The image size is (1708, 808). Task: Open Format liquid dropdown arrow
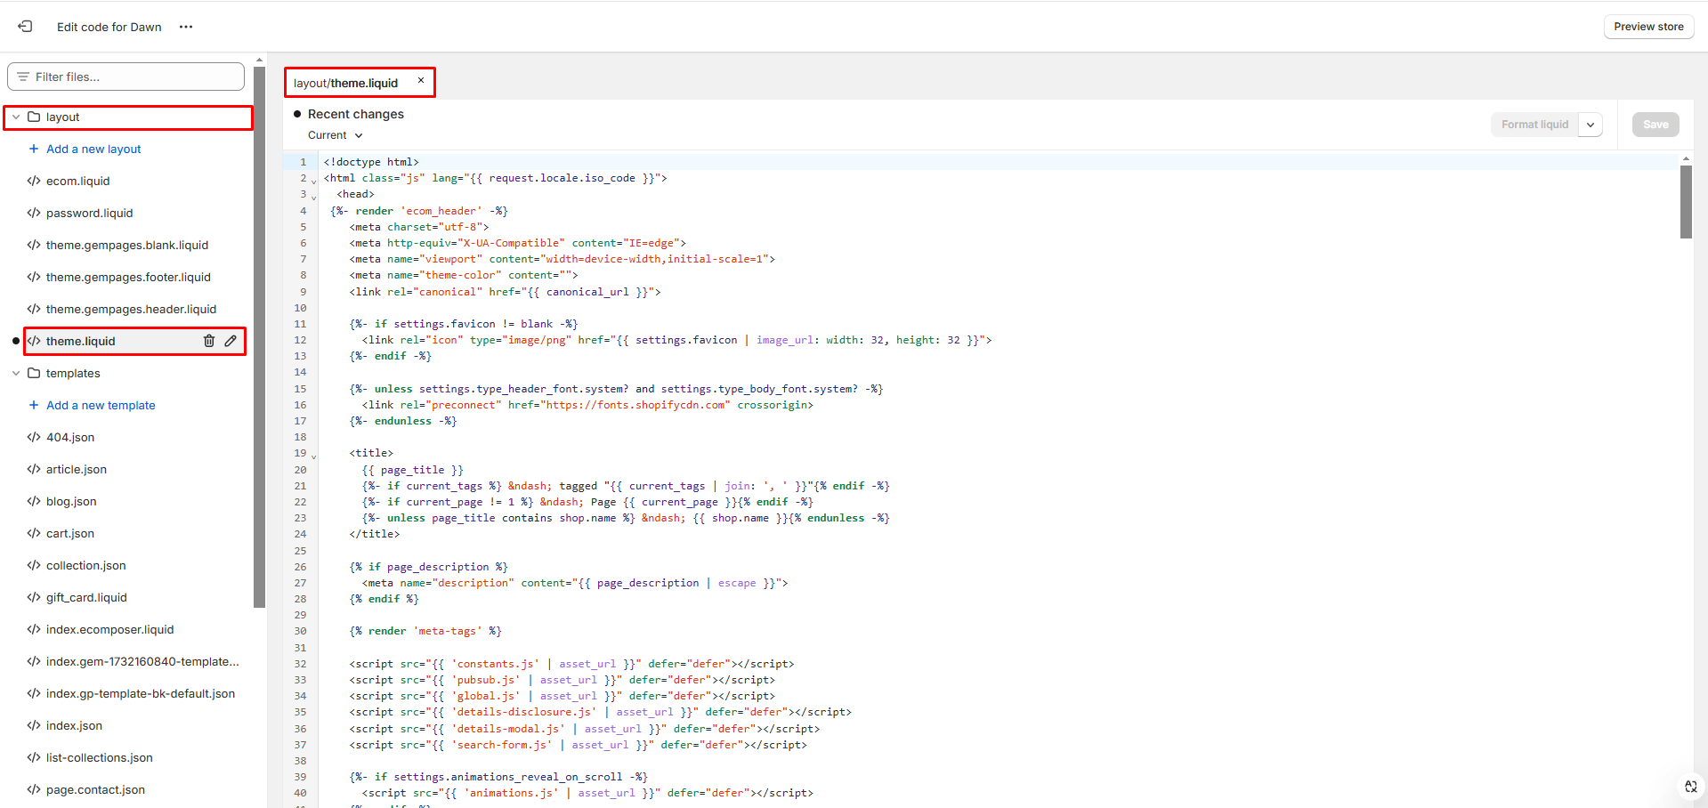1591,125
